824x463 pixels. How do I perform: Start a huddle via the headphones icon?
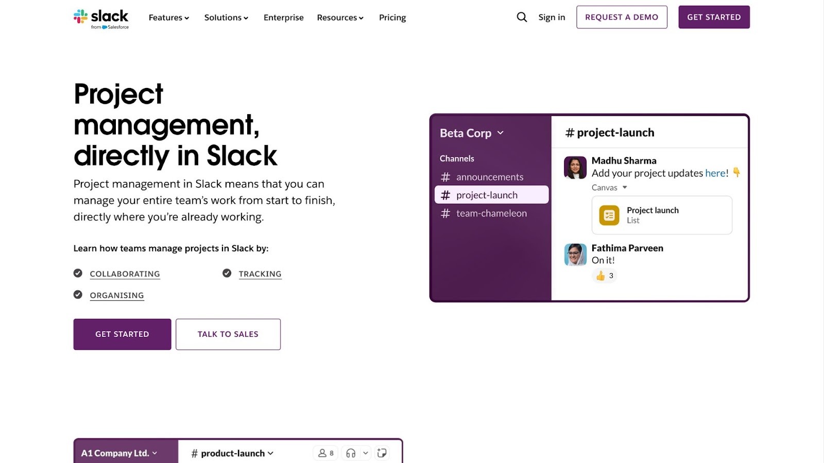351,453
